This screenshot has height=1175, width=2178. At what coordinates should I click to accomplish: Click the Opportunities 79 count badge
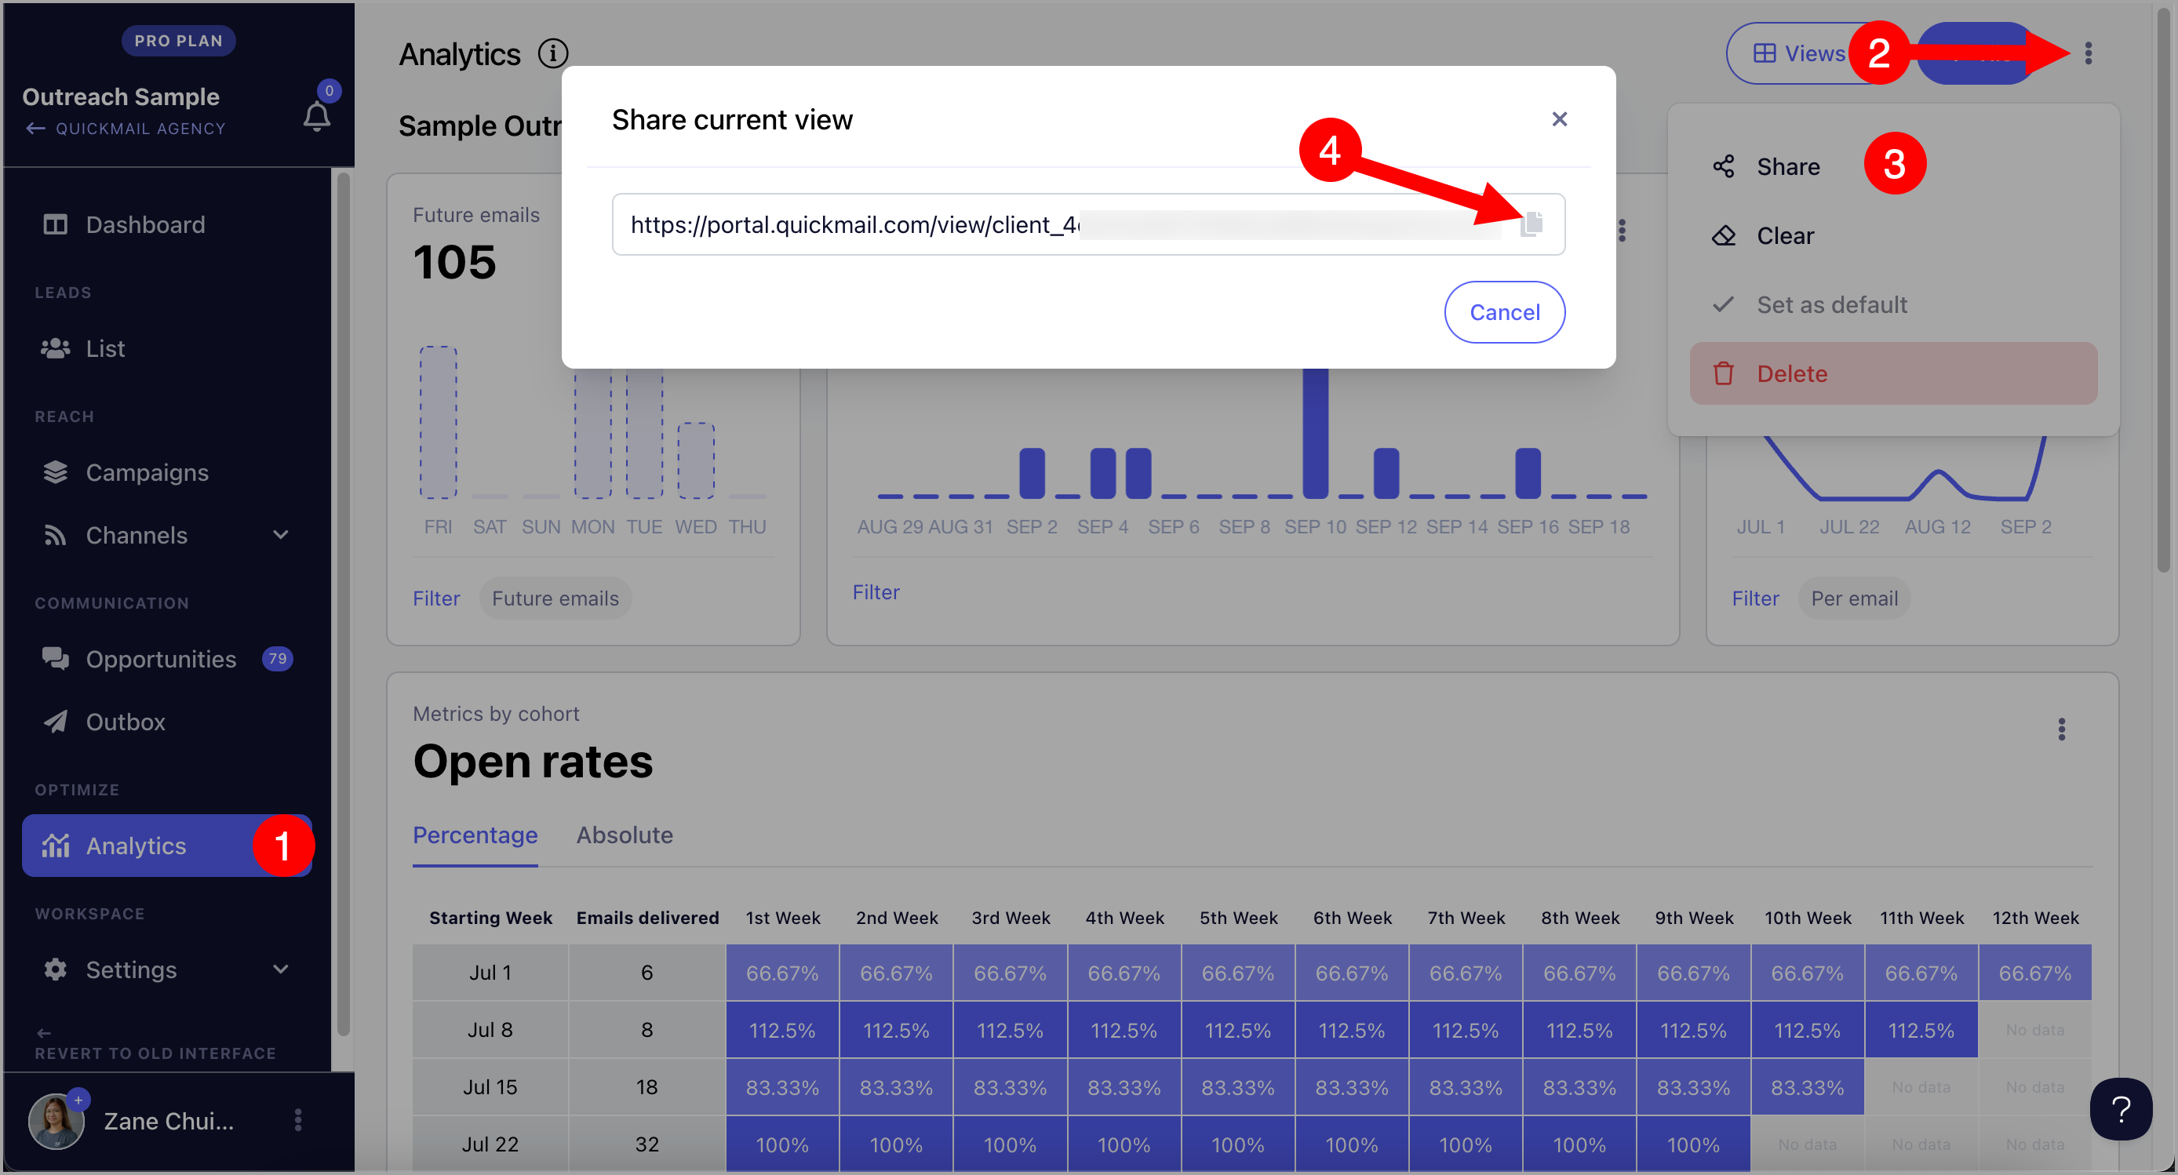pyautogui.click(x=277, y=660)
